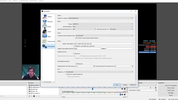Viewport: 178px width, 100px height.
Task: Add a new source with the plus icon
Action: click(29, 96)
